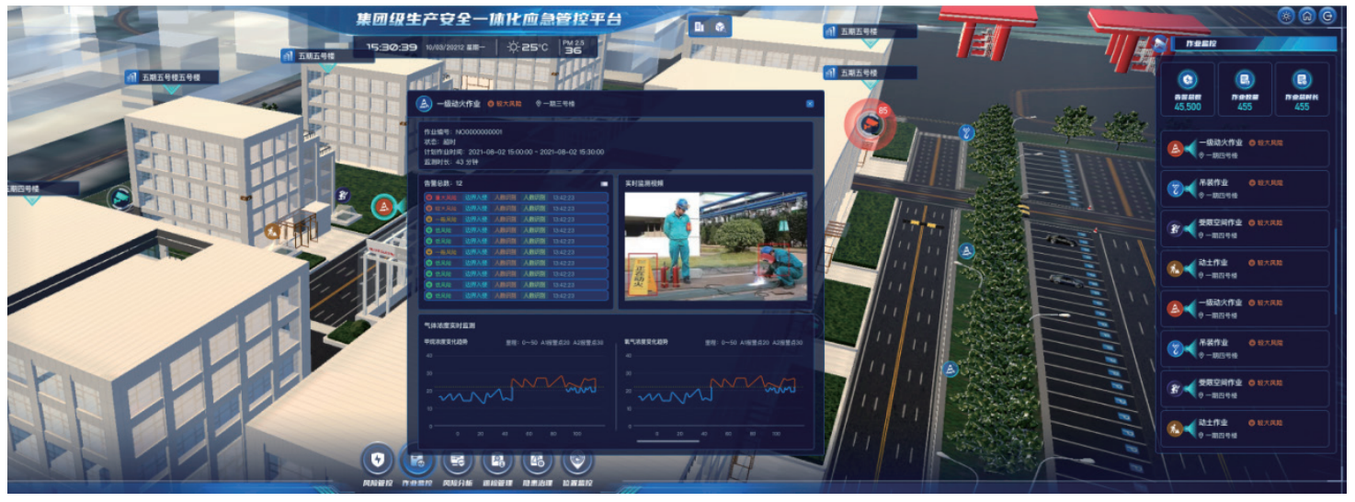The height and width of the screenshot is (502, 1355).
Task: Click the settings gear icon at top right
Action: click(x=1286, y=16)
